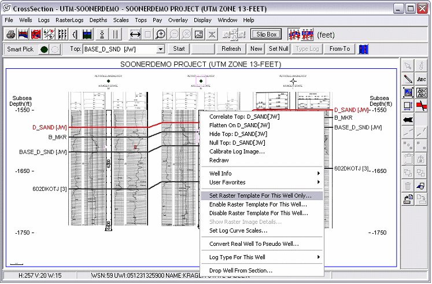Click the green circle Smart Pick indicator

coord(45,49)
